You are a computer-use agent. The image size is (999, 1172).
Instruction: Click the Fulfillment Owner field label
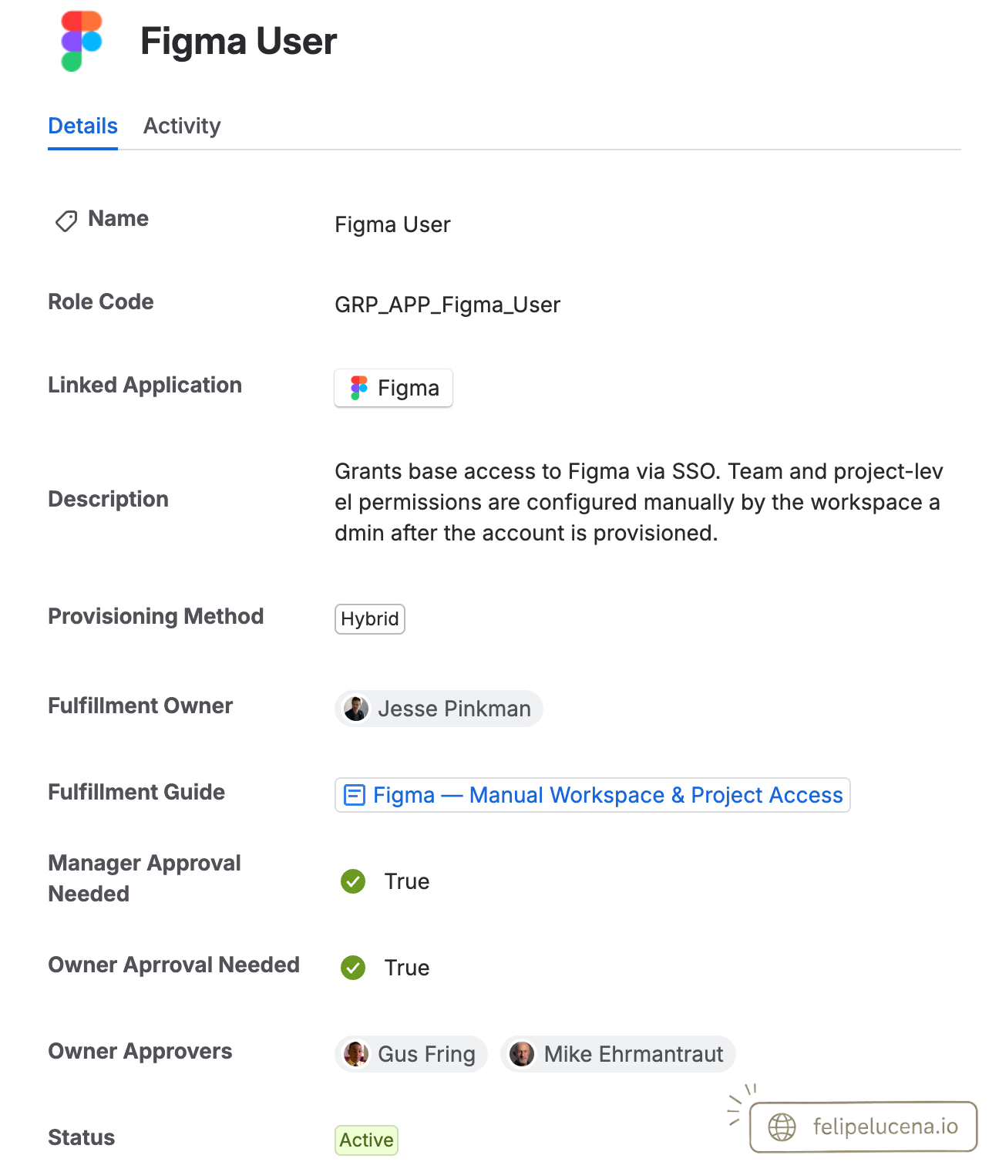pyautogui.click(x=140, y=706)
